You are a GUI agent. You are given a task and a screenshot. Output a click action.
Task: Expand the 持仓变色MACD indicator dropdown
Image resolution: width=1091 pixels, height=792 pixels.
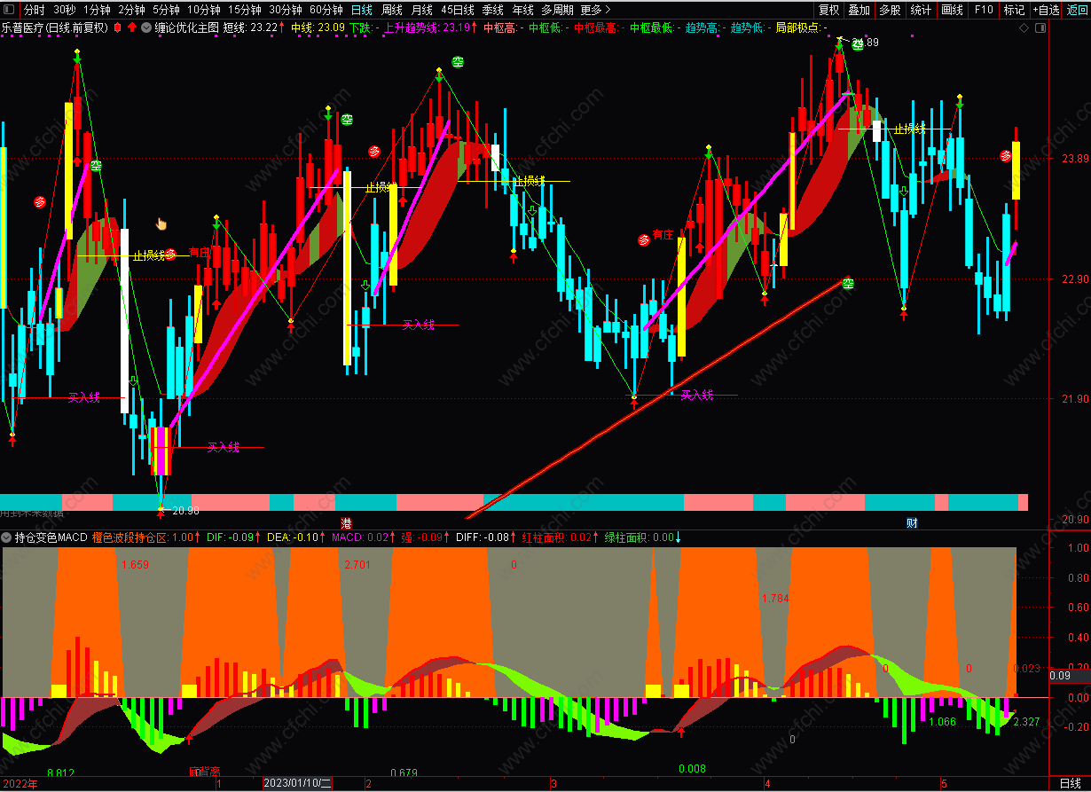tap(7, 537)
